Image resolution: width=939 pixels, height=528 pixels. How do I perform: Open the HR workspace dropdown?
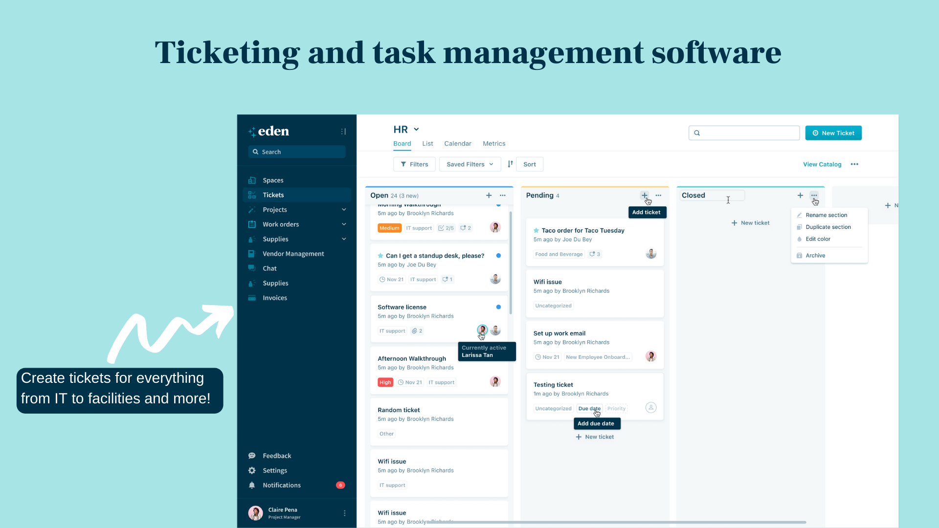click(416, 130)
